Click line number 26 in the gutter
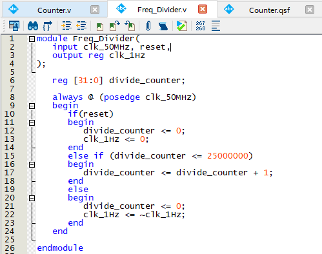The image size is (322, 254). point(10,248)
